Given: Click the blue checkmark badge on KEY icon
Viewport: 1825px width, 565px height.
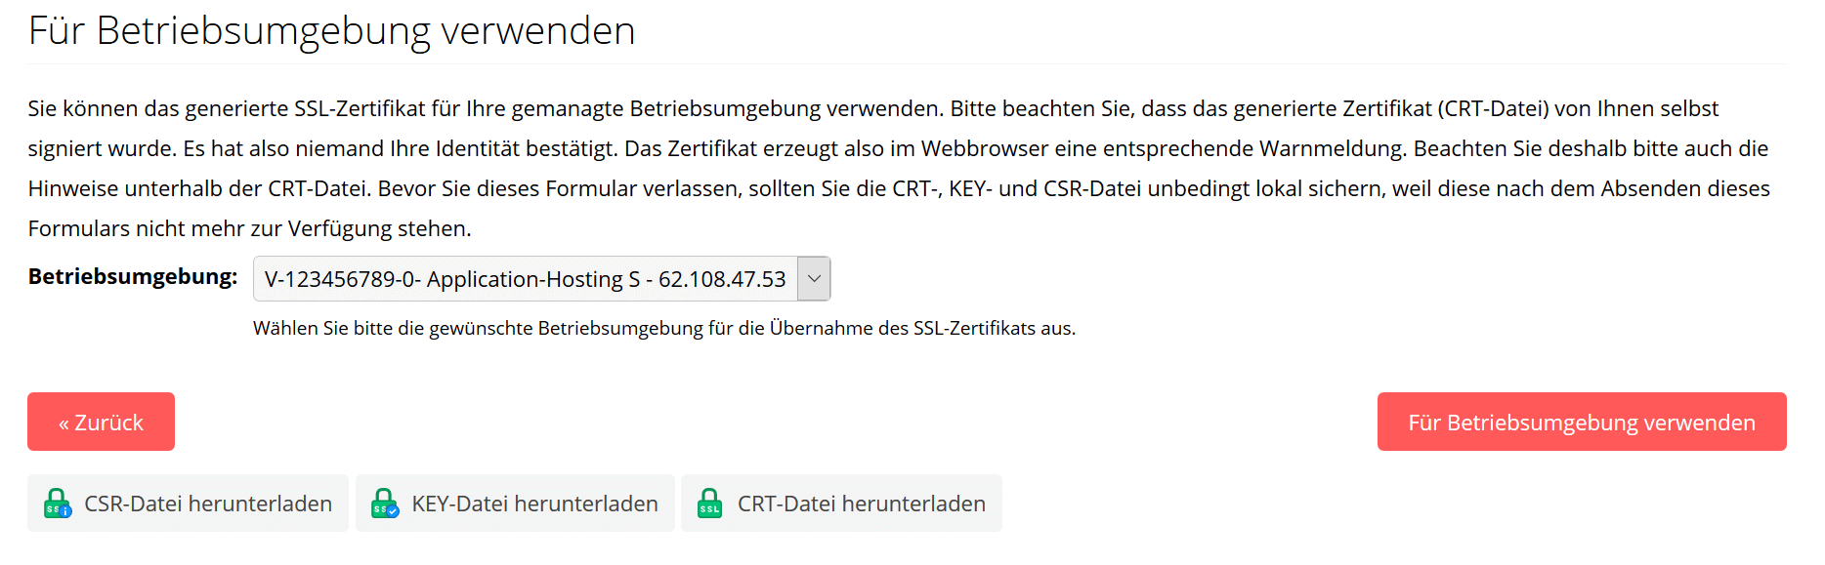Looking at the screenshot, I should [393, 511].
